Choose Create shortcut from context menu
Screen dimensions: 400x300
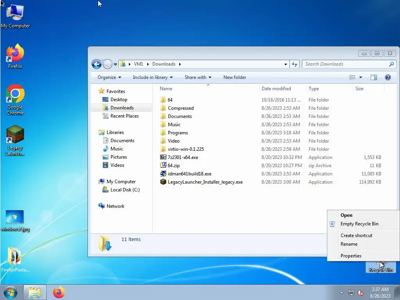(364, 236)
